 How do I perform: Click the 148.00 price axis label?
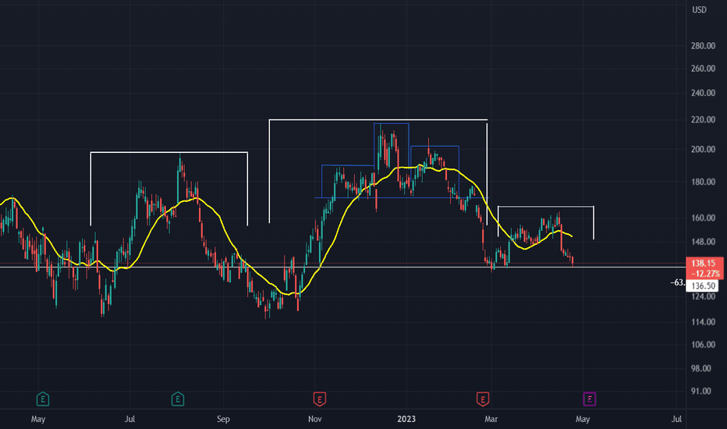pos(703,242)
